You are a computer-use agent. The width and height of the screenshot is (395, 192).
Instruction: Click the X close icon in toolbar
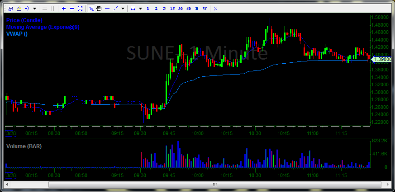click(x=216, y=9)
